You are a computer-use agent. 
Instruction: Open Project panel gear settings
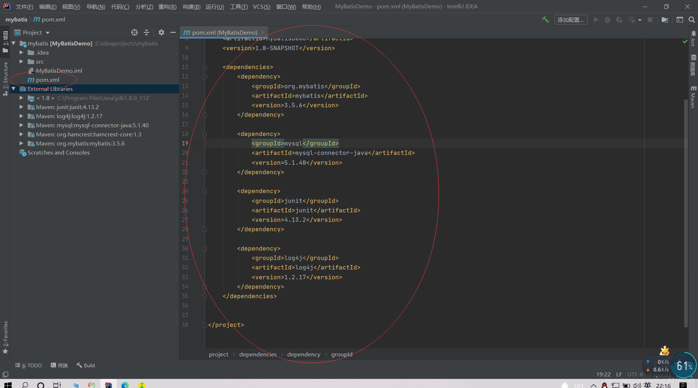[161, 32]
